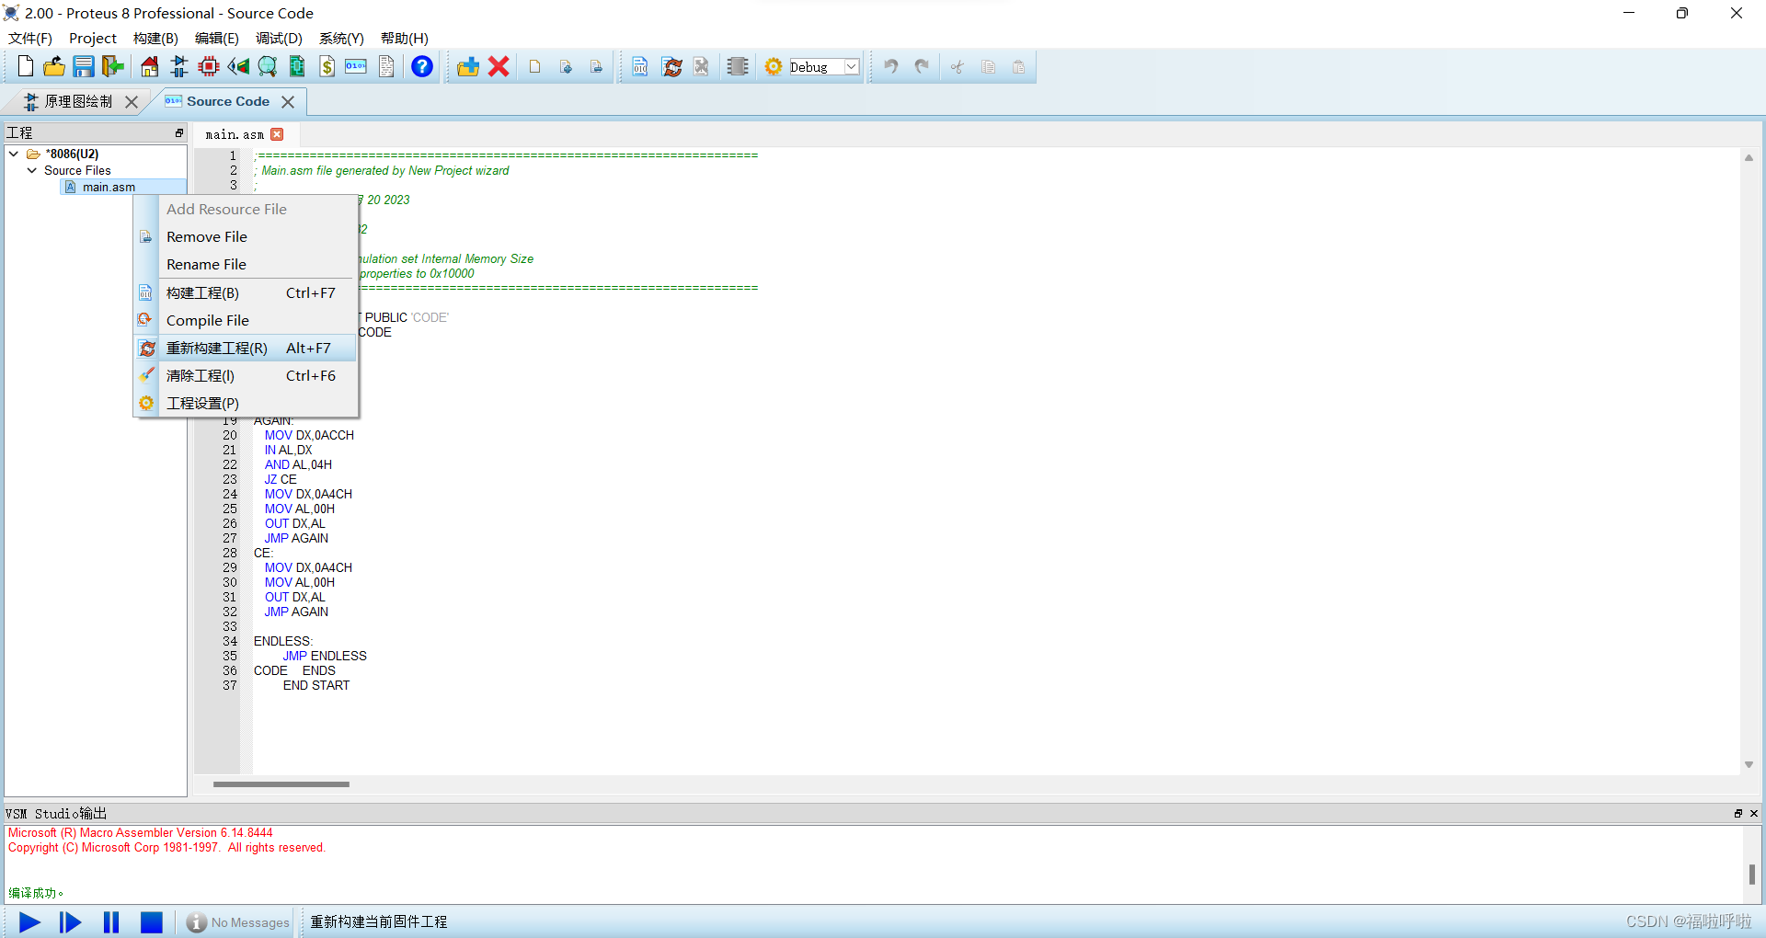Click the editor scroll-down arrow
This screenshot has height=938, width=1766.
1749,765
